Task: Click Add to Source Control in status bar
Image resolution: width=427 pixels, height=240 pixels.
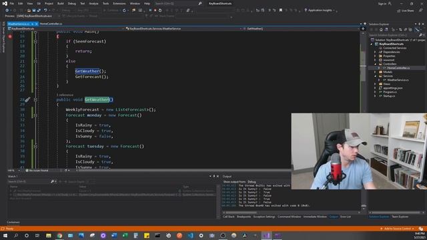Action: 398,229
